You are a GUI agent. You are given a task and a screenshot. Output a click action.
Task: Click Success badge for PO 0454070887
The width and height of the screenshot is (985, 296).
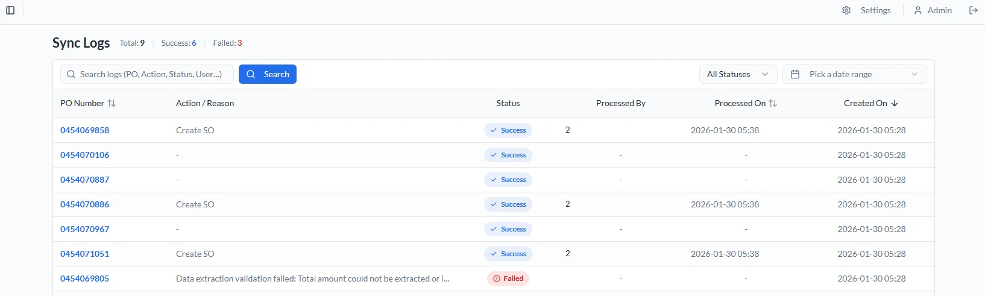[x=508, y=180]
